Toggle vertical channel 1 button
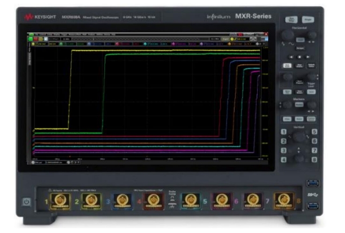This screenshot has height=233, width=345. [x=284, y=132]
